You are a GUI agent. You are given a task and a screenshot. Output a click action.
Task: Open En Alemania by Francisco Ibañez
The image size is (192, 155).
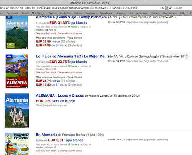47,135
